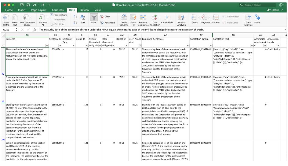Click the Hide Detail button
Viewport: 288px width, 166px height.
coord(231,23)
